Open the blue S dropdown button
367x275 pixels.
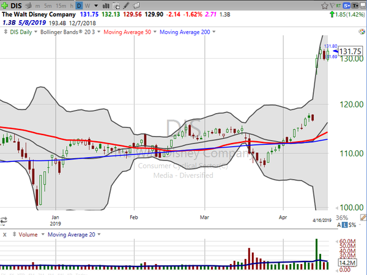(x=346, y=5)
